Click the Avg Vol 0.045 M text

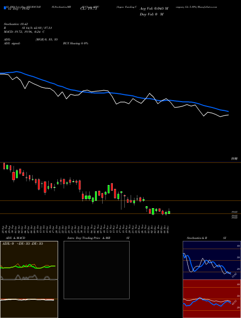click(154, 9)
